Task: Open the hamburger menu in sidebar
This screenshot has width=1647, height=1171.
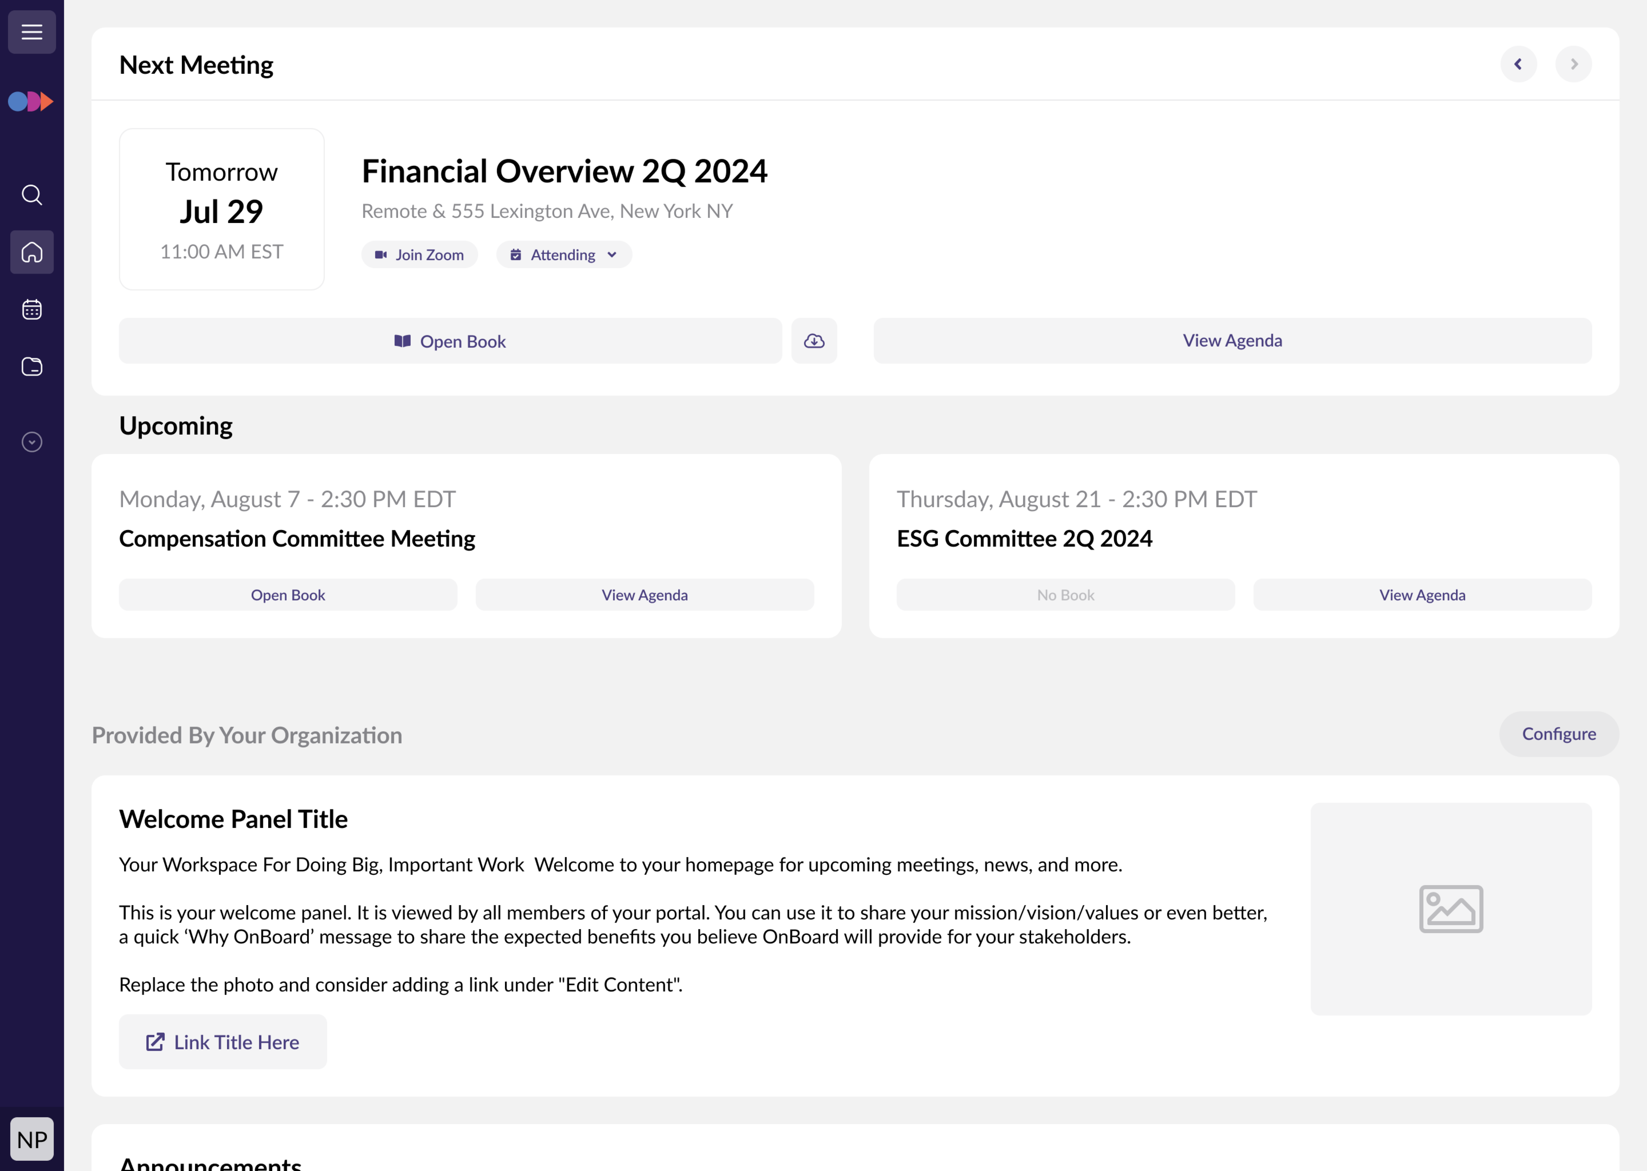Action: click(32, 32)
